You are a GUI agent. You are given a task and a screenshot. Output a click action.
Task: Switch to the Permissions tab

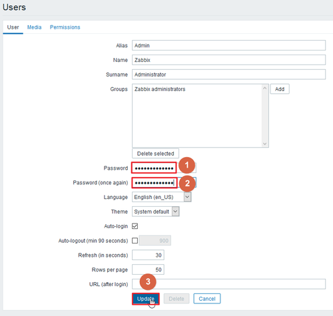pos(65,27)
